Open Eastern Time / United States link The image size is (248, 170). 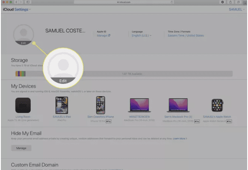click(186, 35)
